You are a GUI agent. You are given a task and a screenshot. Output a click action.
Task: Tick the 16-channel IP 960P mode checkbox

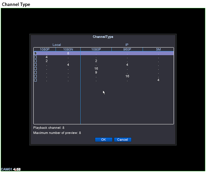(36, 76)
